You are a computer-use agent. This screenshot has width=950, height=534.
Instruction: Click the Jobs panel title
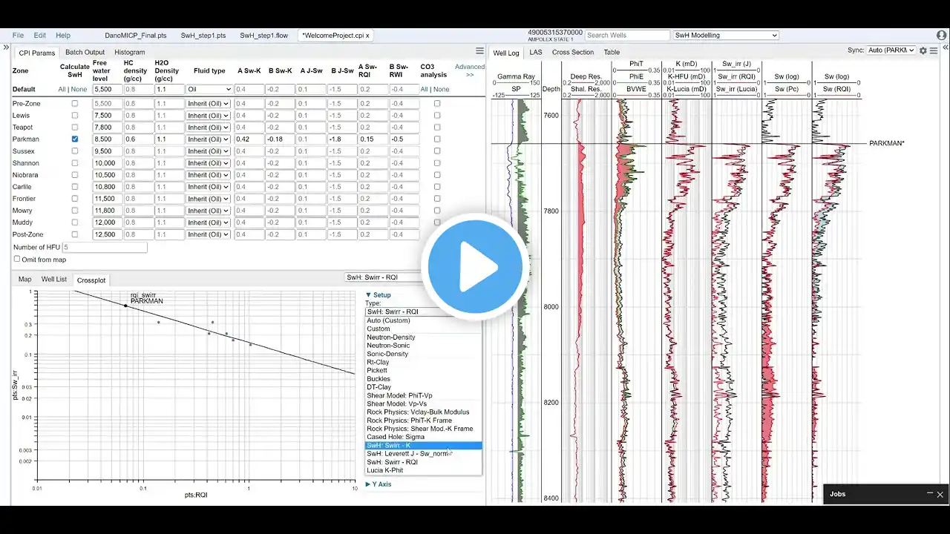[x=838, y=494]
